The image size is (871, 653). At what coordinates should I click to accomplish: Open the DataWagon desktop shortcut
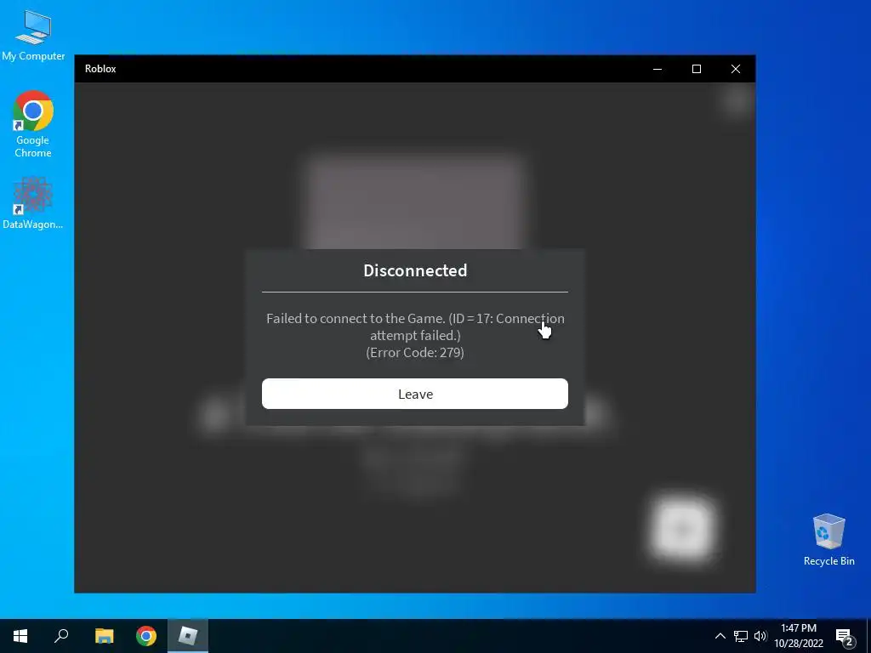pos(33,203)
